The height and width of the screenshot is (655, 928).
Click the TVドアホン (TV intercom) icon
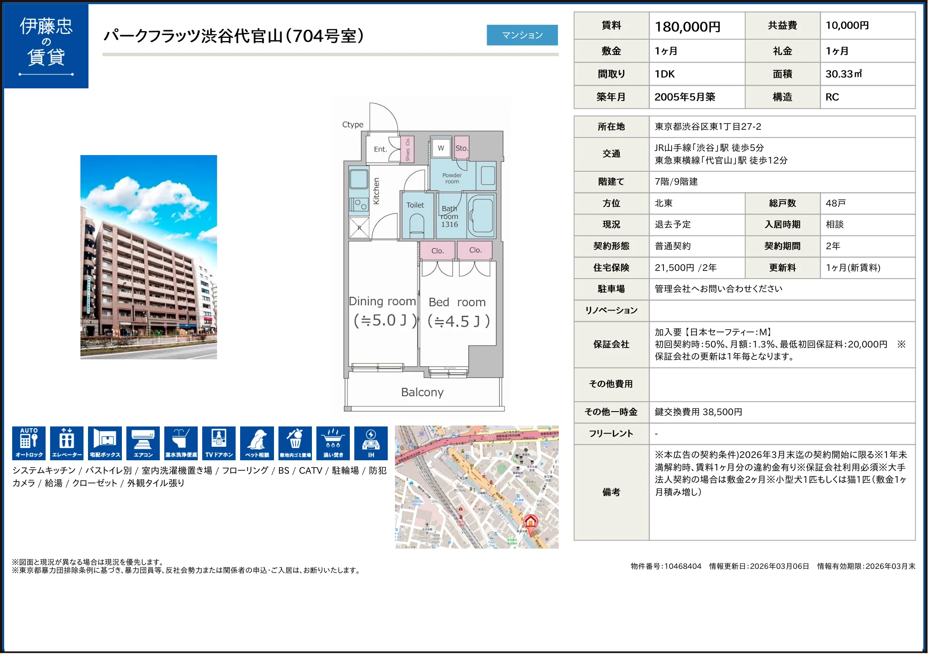point(219,443)
